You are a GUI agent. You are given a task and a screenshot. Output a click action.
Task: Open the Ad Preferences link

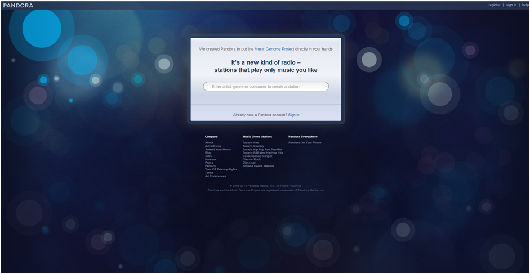pyautogui.click(x=216, y=176)
